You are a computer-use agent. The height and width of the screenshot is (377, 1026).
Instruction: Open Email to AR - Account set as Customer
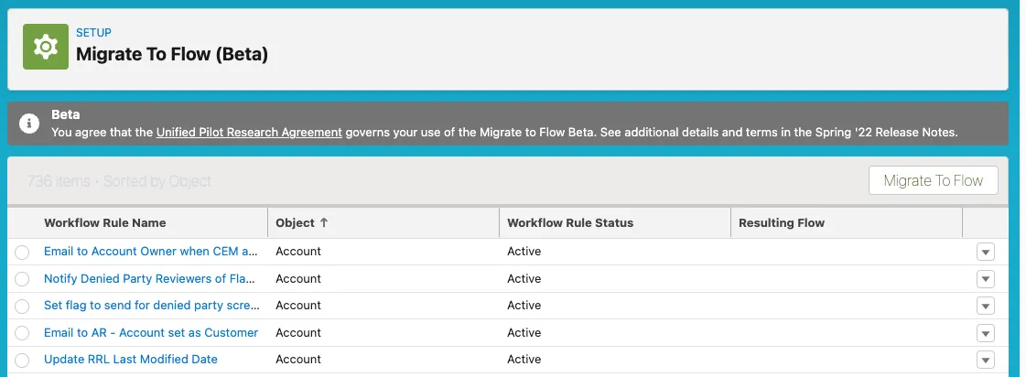[x=151, y=332]
